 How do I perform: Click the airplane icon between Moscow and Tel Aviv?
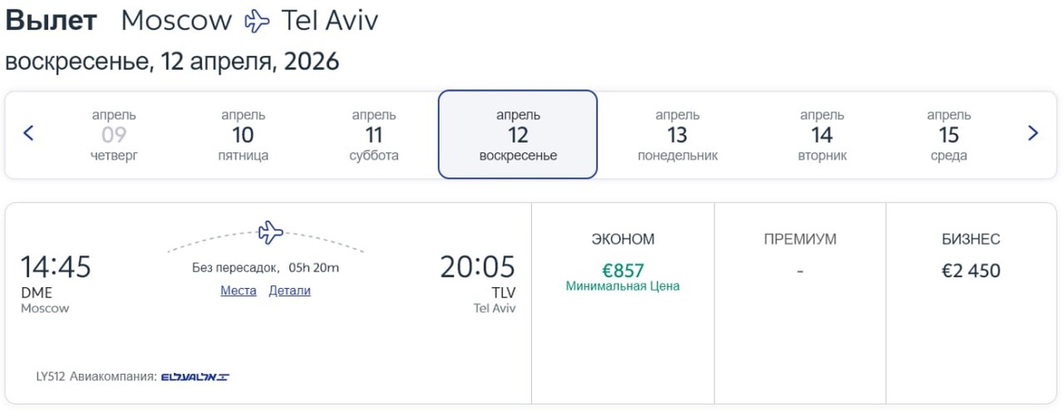[256, 21]
